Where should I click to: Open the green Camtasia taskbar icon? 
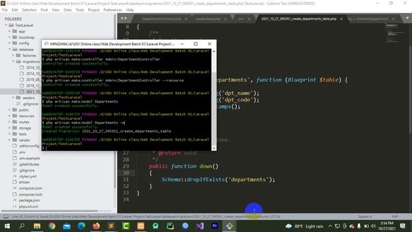coord(126,226)
